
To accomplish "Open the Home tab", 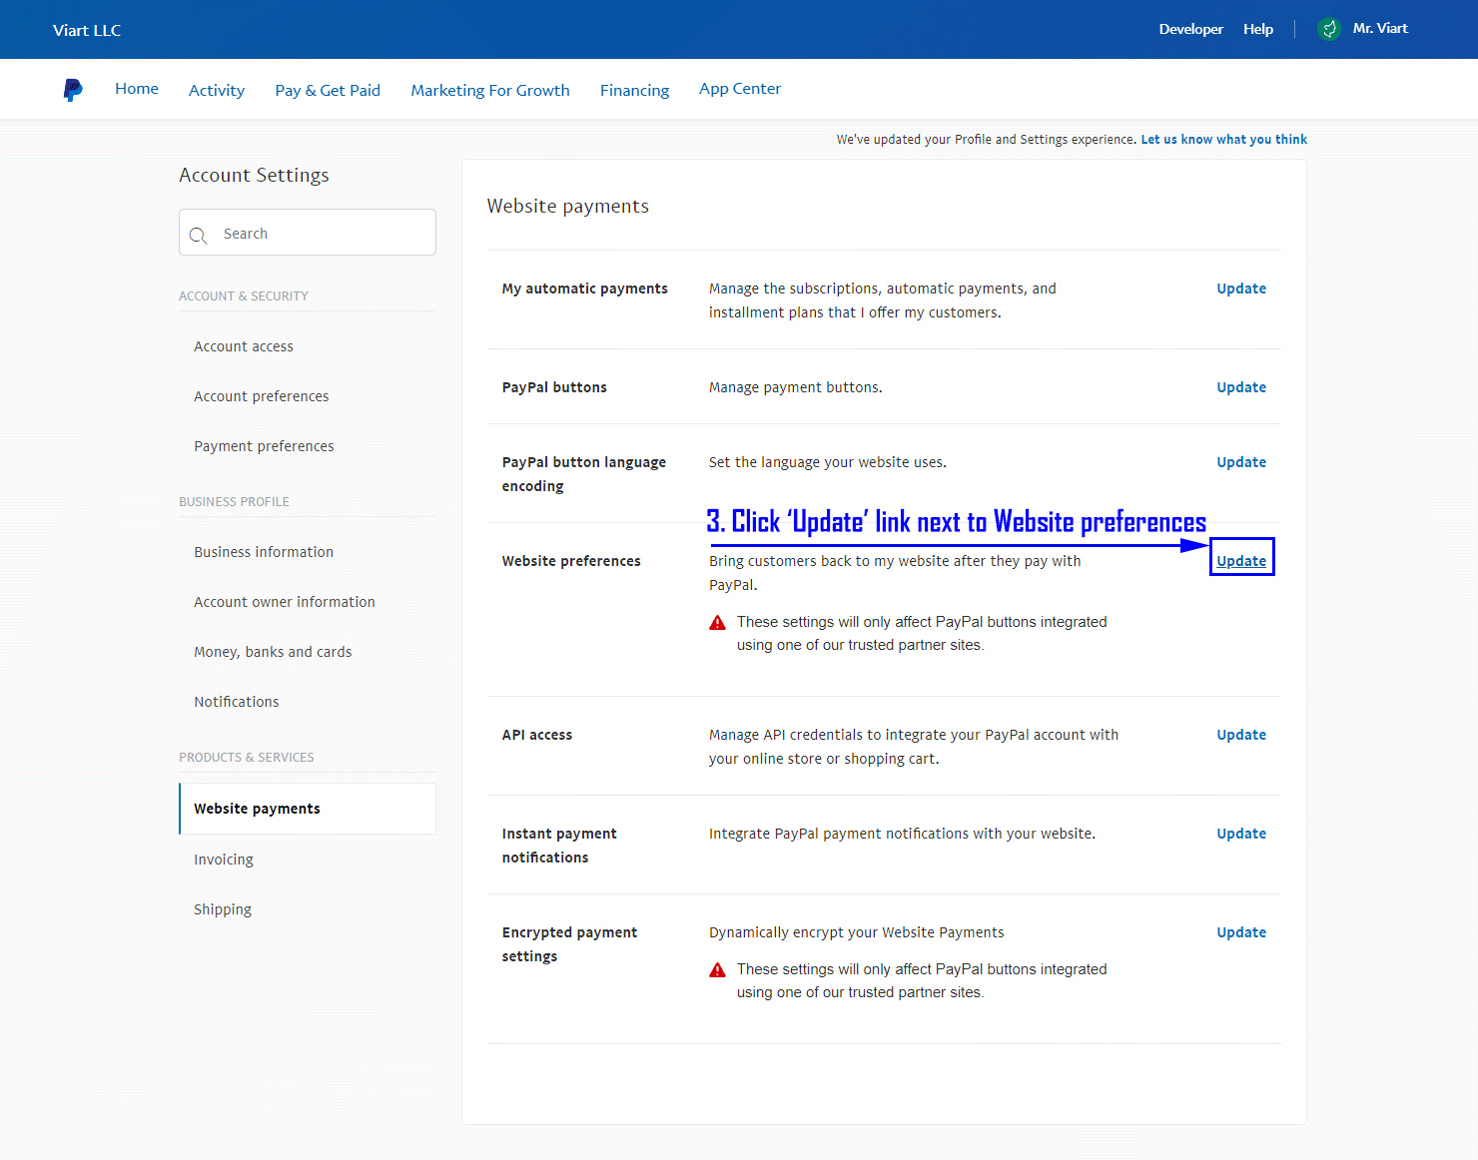I will [137, 89].
